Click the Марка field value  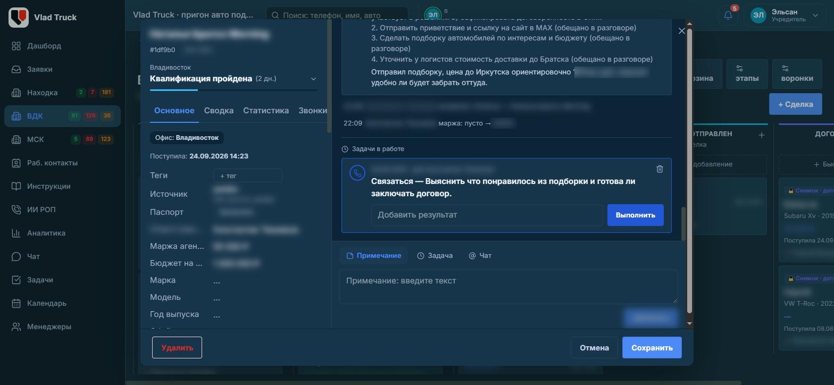(x=216, y=281)
